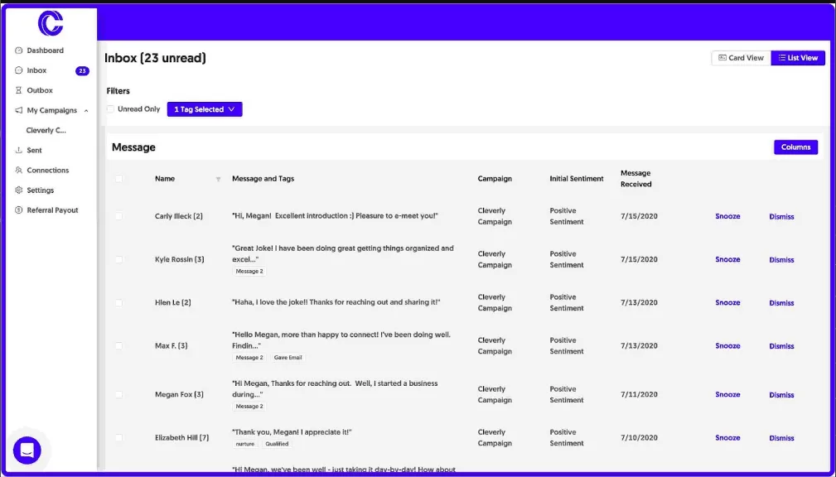The width and height of the screenshot is (836, 477).
Task: Open the Columns button
Action: click(795, 147)
